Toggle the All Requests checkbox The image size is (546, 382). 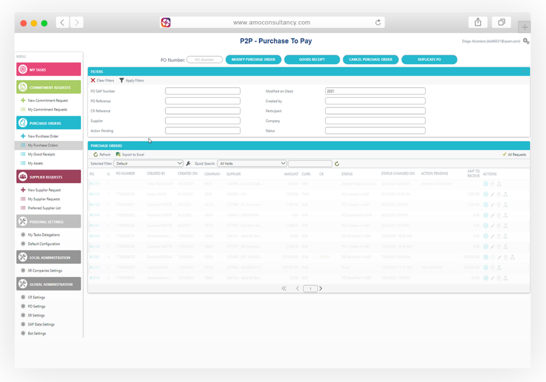coord(504,155)
